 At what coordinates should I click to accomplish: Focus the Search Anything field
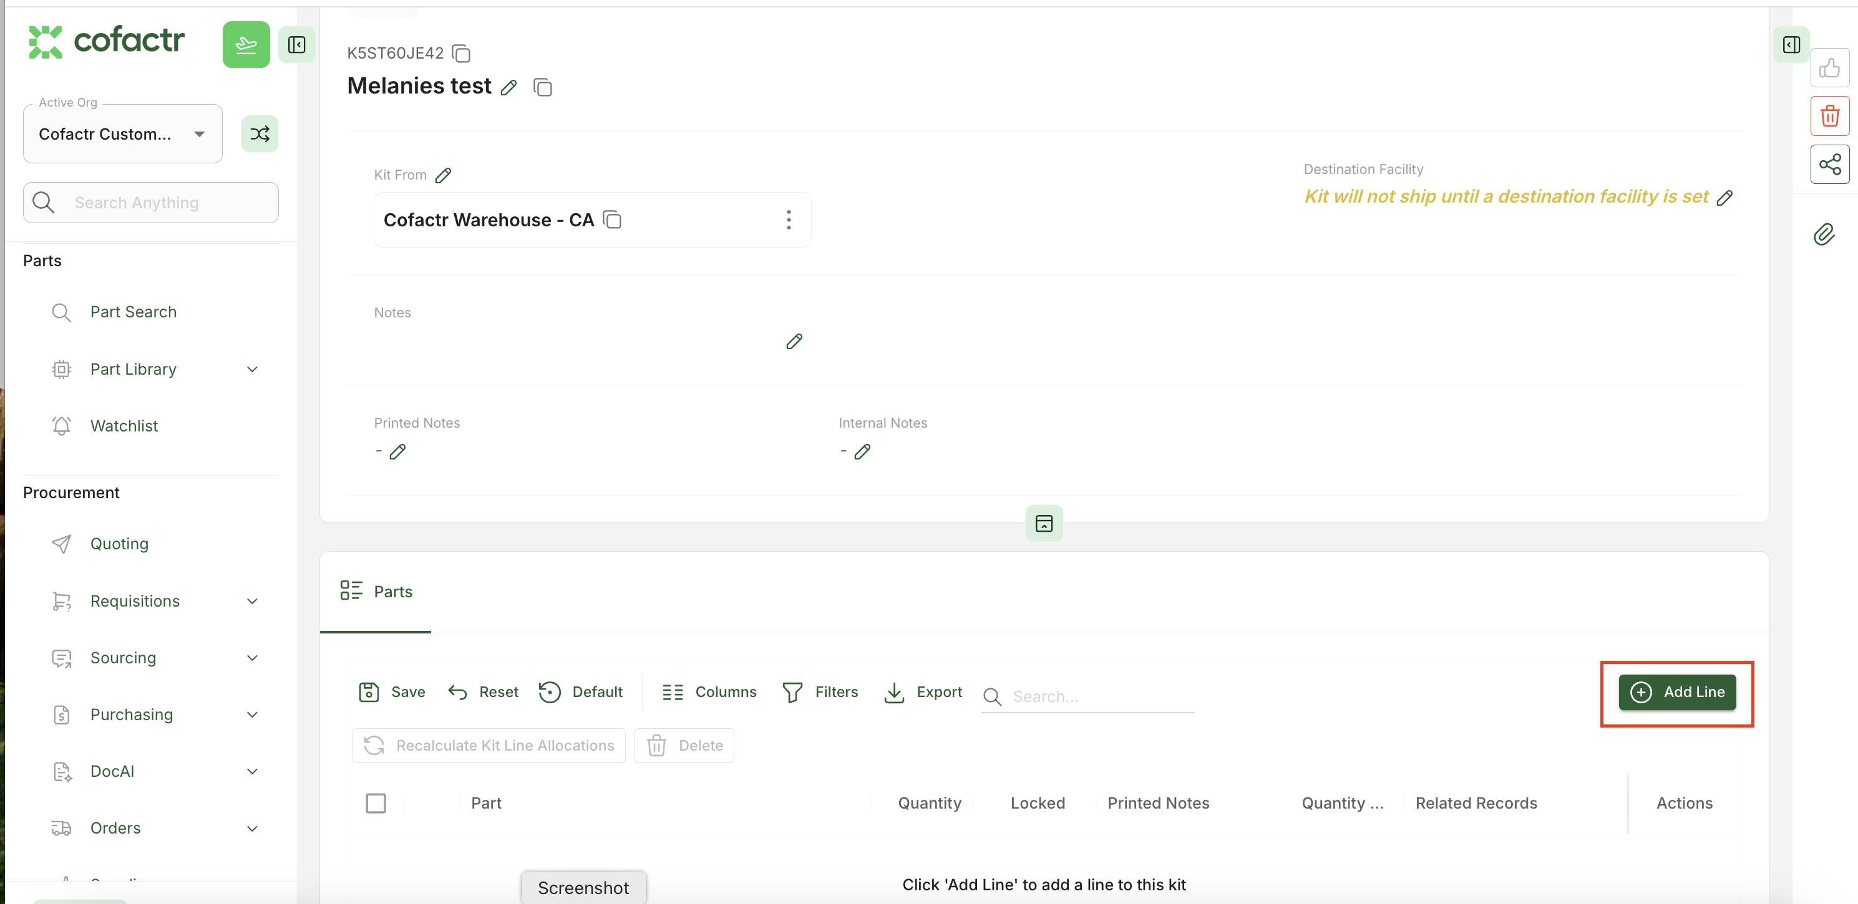(x=151, y=203)
